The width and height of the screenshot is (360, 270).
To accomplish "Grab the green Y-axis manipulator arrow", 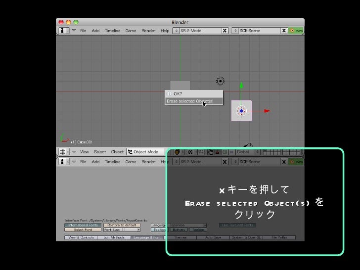I will pyautogui.click(x=241, y=86).
